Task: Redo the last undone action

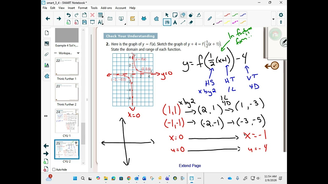Action: point(76,15)
